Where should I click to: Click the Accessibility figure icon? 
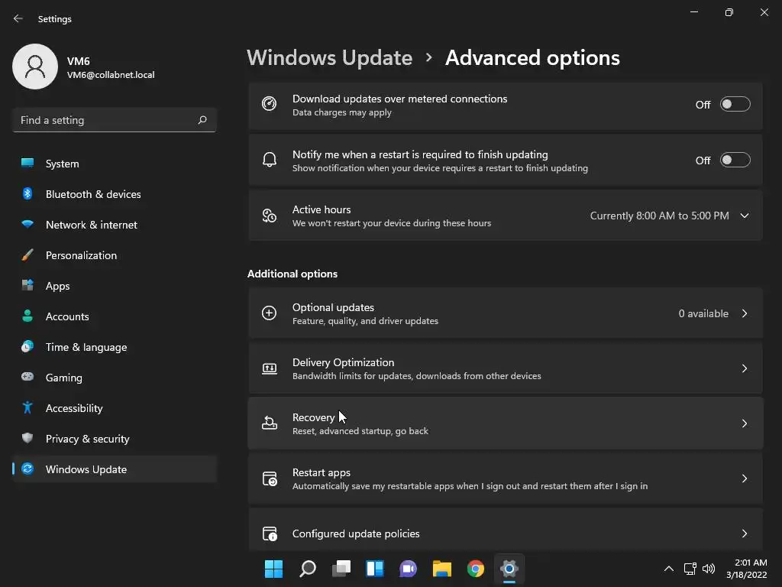(27, 408)
